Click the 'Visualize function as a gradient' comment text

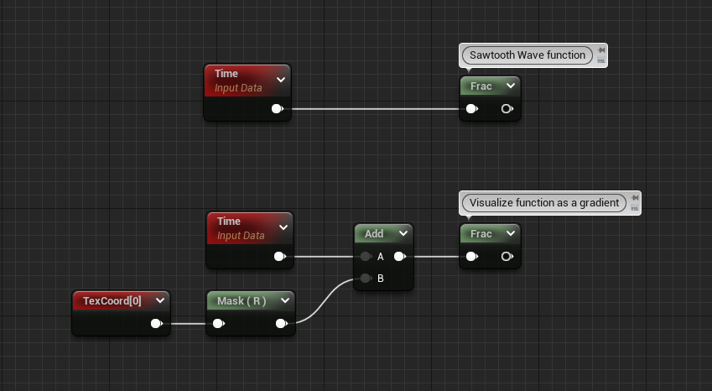pyautogui.click(x=544, y=202)
